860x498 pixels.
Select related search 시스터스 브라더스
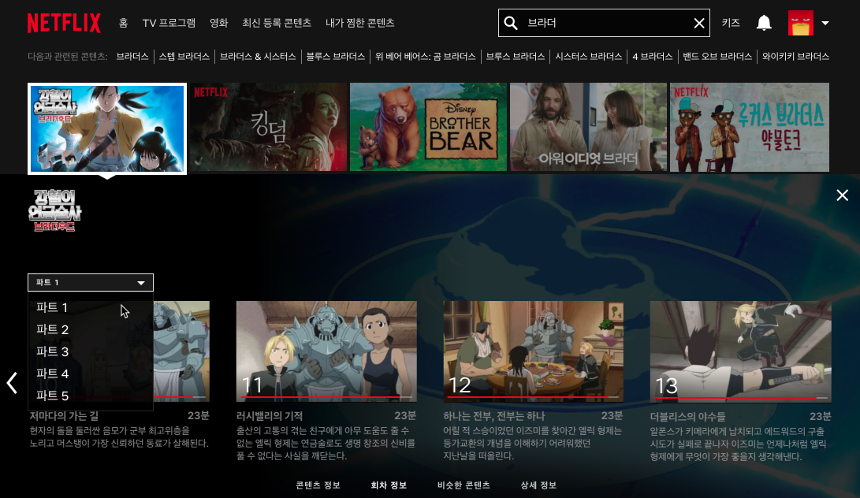pos(589,57)
